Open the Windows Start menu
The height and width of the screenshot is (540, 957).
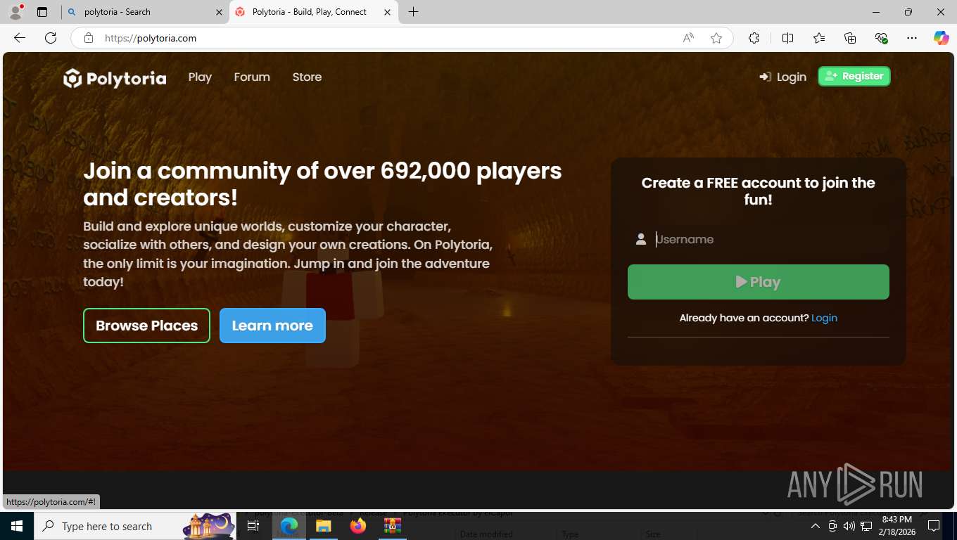point(16,526)
